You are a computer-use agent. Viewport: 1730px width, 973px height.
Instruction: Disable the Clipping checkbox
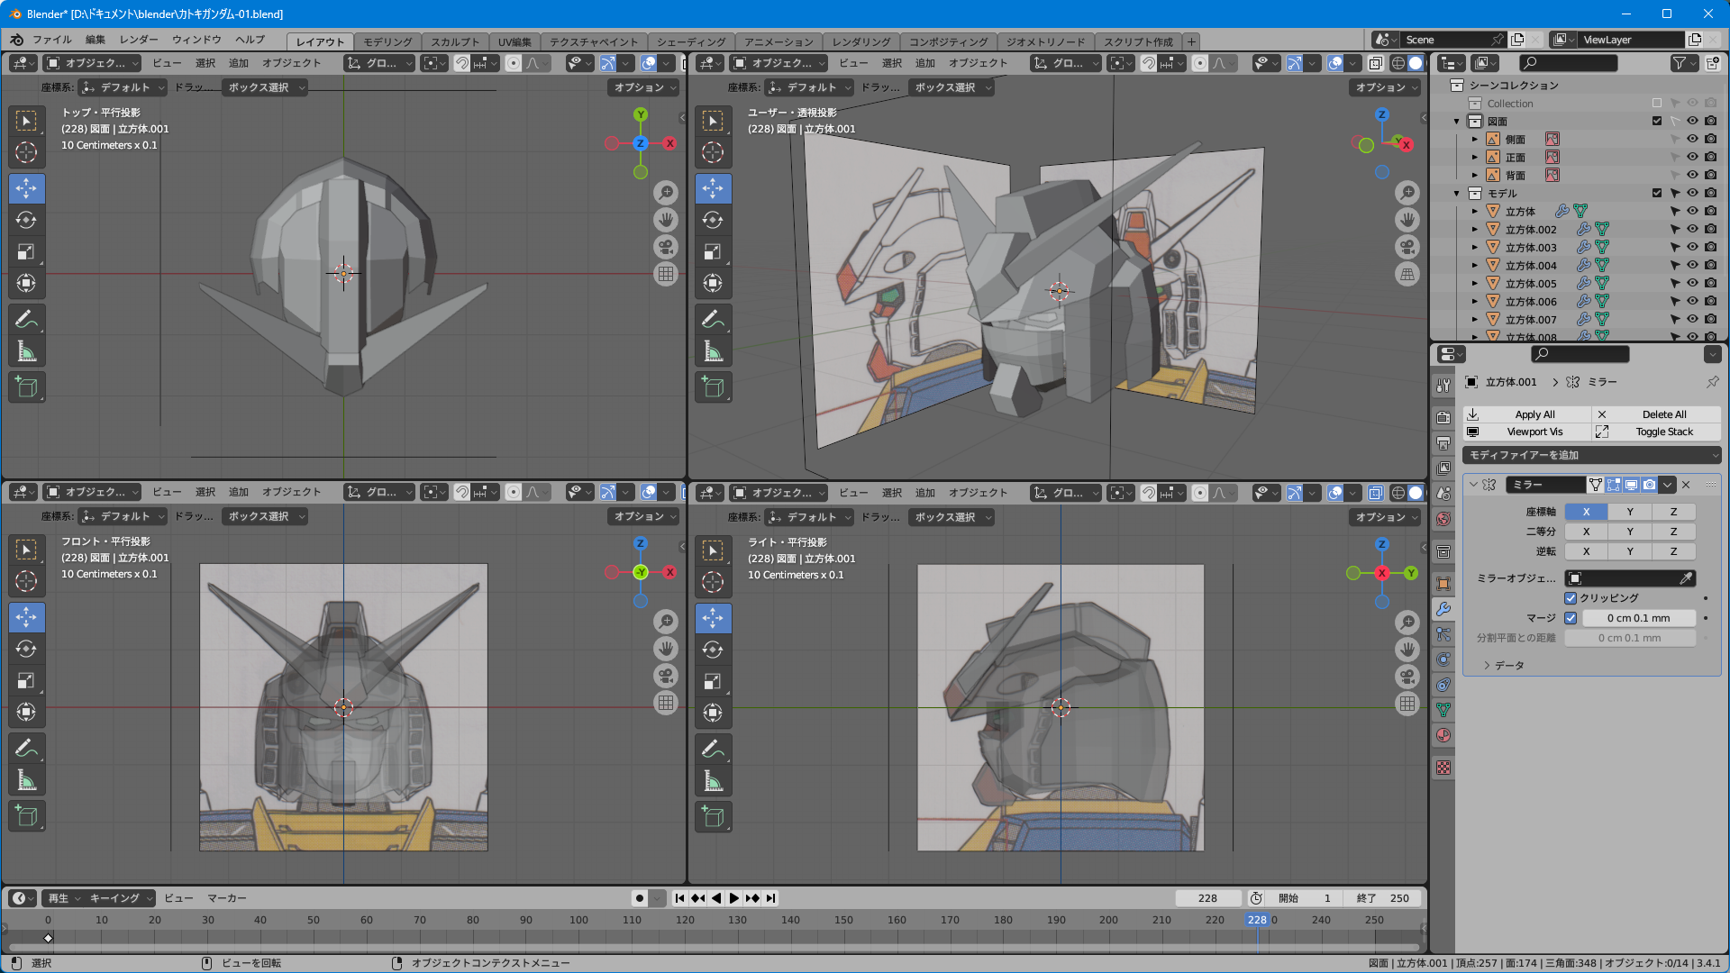(1571, 598)
